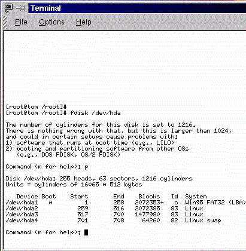Click the Win95 FAT32 (LBA) system text

click(215, 203)
